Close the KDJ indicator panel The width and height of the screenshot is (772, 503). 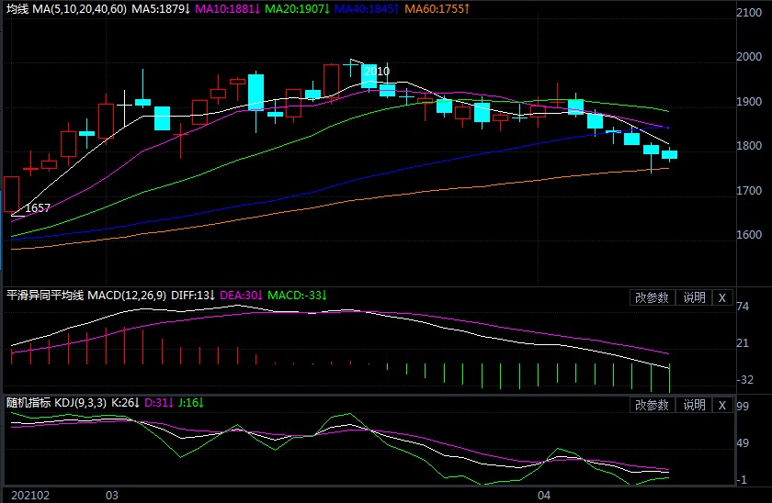point(721,405)
